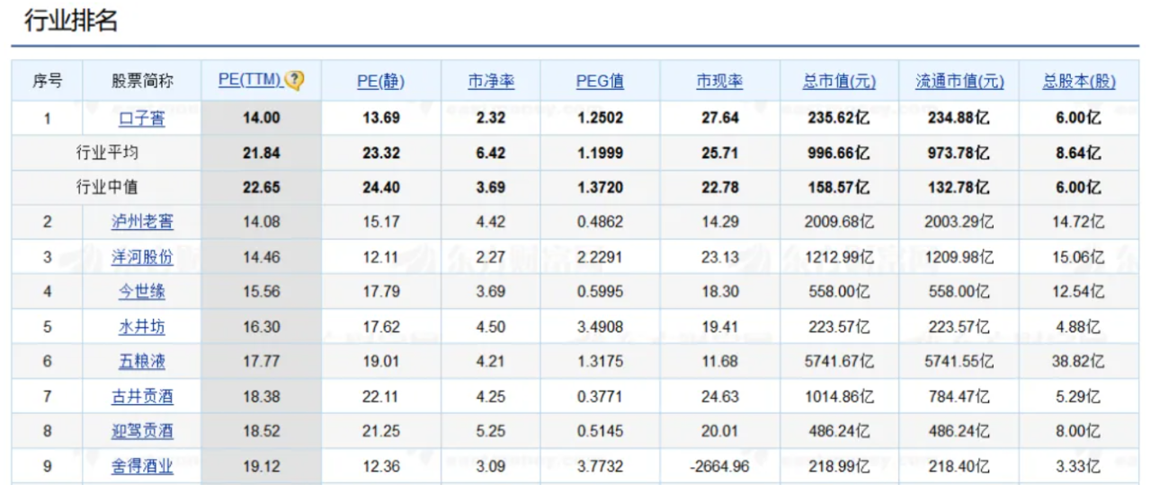Sort by PE(静) column header
This screenshot has height=485, width=1151.
[380, 81]
